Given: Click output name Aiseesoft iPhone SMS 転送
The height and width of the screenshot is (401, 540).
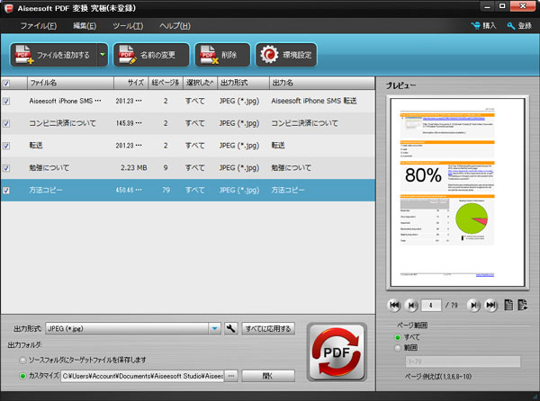Looking at the screenshot, I should click(314, 101).
